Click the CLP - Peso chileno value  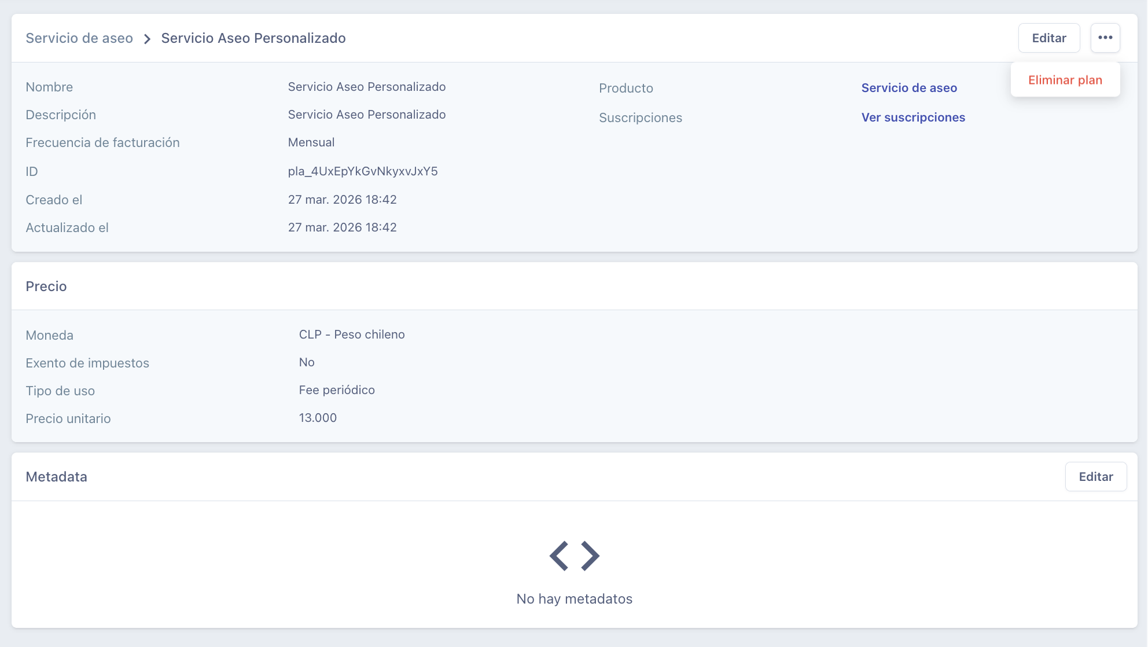click(x=352, y=334)
